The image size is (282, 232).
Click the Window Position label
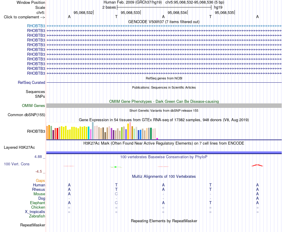31,2
